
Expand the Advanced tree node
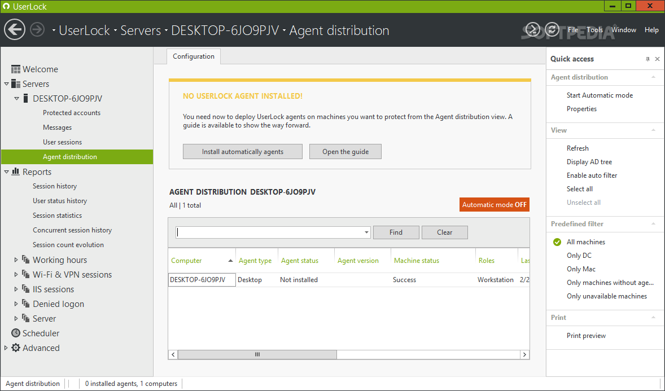(6, 348)
